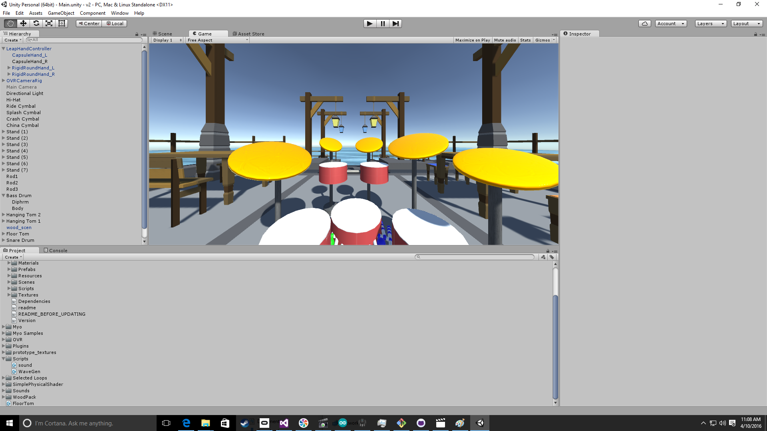
Task: Click the Project panel search field
Action: click(x=475, y=257)
